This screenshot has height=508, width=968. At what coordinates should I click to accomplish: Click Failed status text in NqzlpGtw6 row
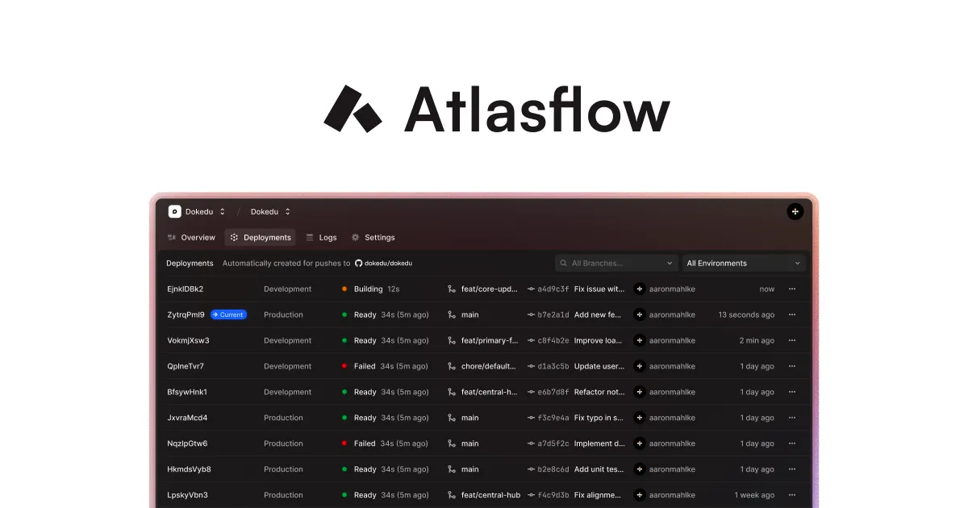click(365, 443)
